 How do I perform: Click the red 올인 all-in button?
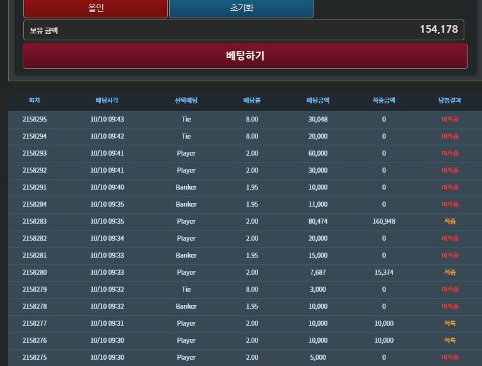click(96, 8)
